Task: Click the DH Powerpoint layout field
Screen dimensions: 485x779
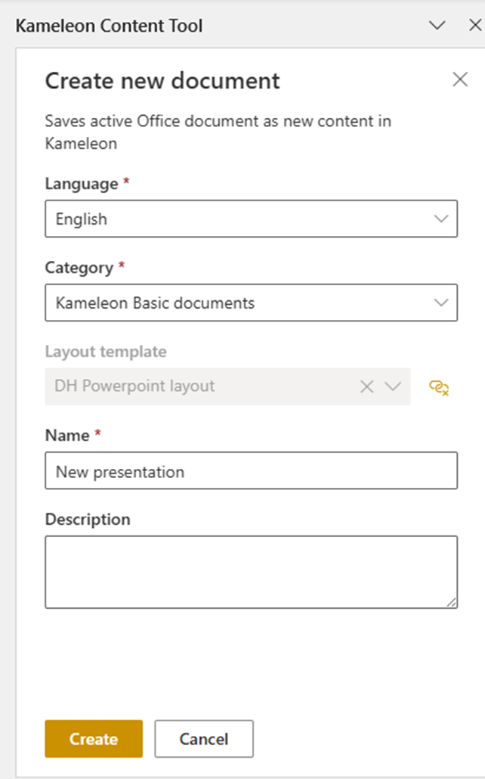Action: (x=196, y=386)
